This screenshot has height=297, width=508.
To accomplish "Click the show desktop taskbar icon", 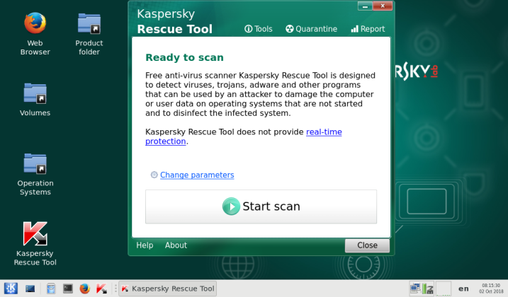I will point(30,289).
